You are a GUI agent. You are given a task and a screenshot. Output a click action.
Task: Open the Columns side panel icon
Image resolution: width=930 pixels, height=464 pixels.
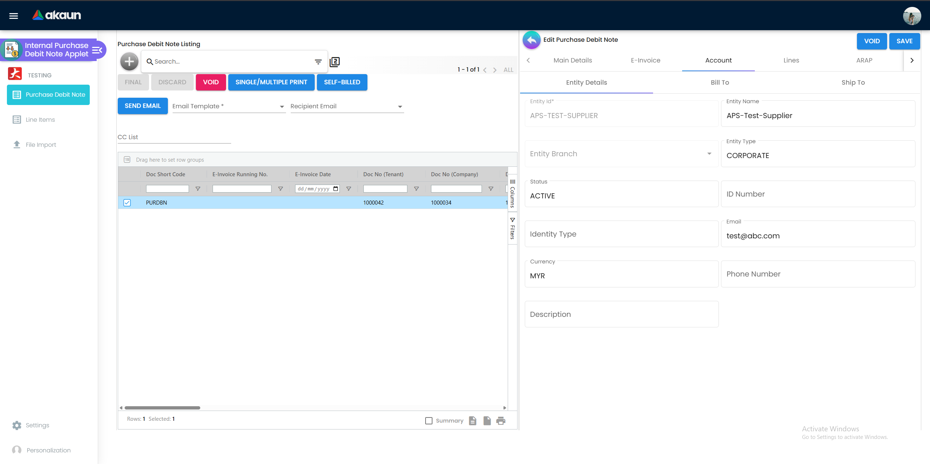(x=512, y=193)
